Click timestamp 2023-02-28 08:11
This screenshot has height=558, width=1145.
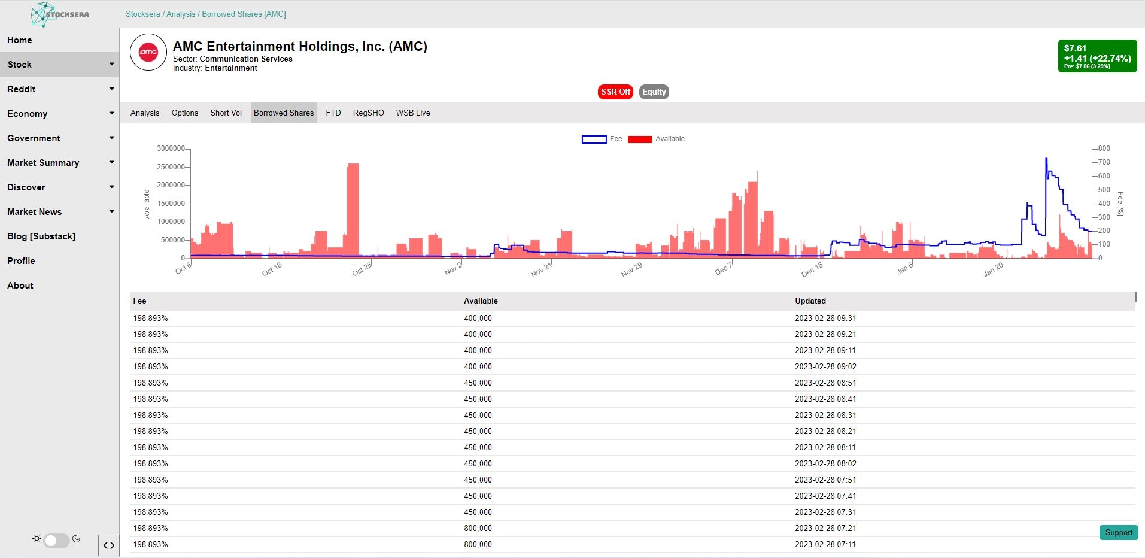point(825,447)
